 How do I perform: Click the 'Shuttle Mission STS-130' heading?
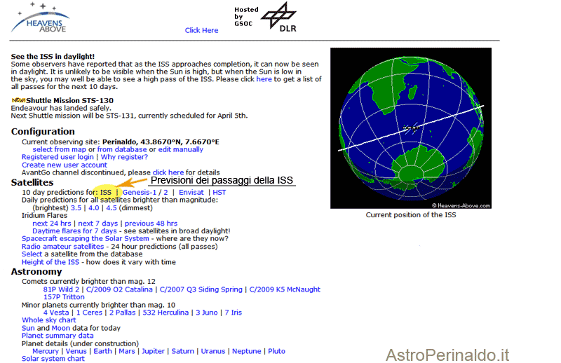point(69,100)
